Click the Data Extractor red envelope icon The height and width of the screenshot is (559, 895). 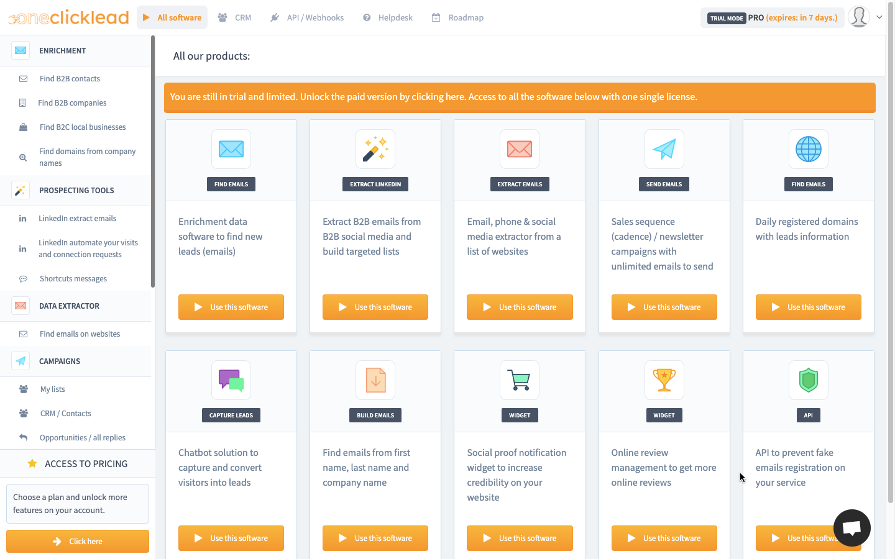[20, 306]
